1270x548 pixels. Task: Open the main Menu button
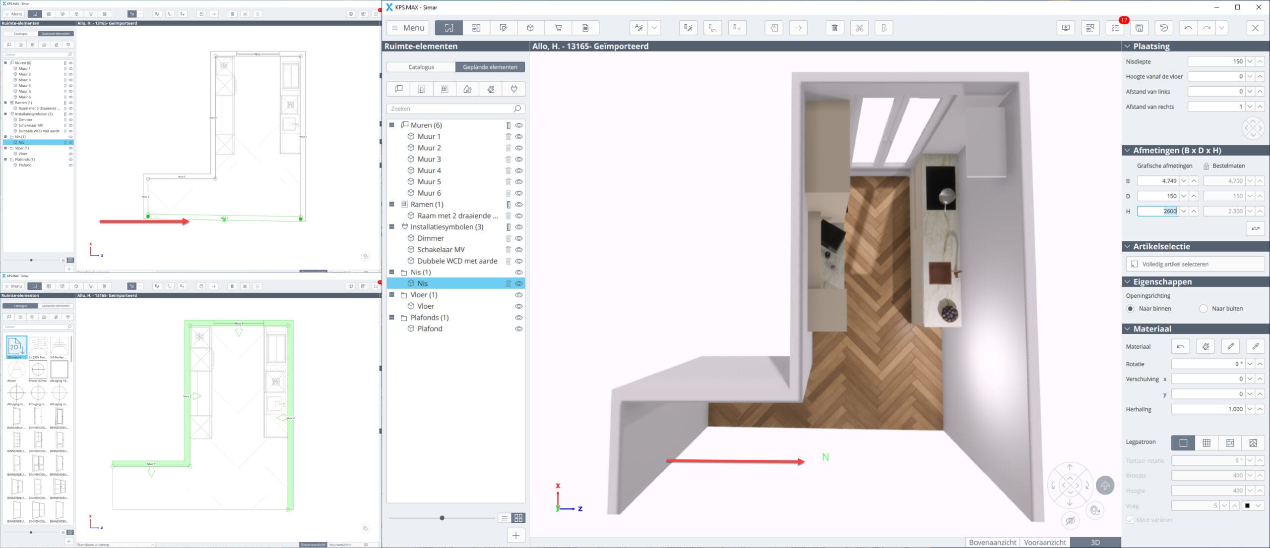[408, 28]
